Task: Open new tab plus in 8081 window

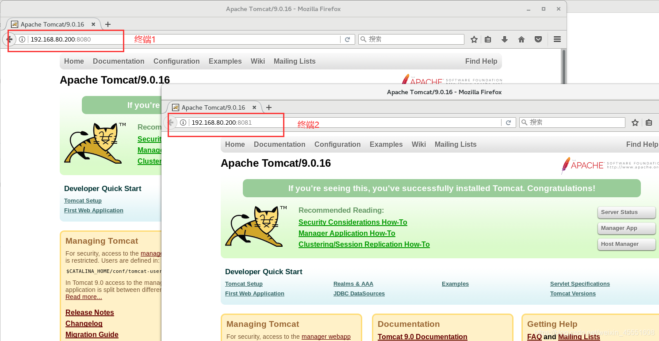Action: click(269, 107)
